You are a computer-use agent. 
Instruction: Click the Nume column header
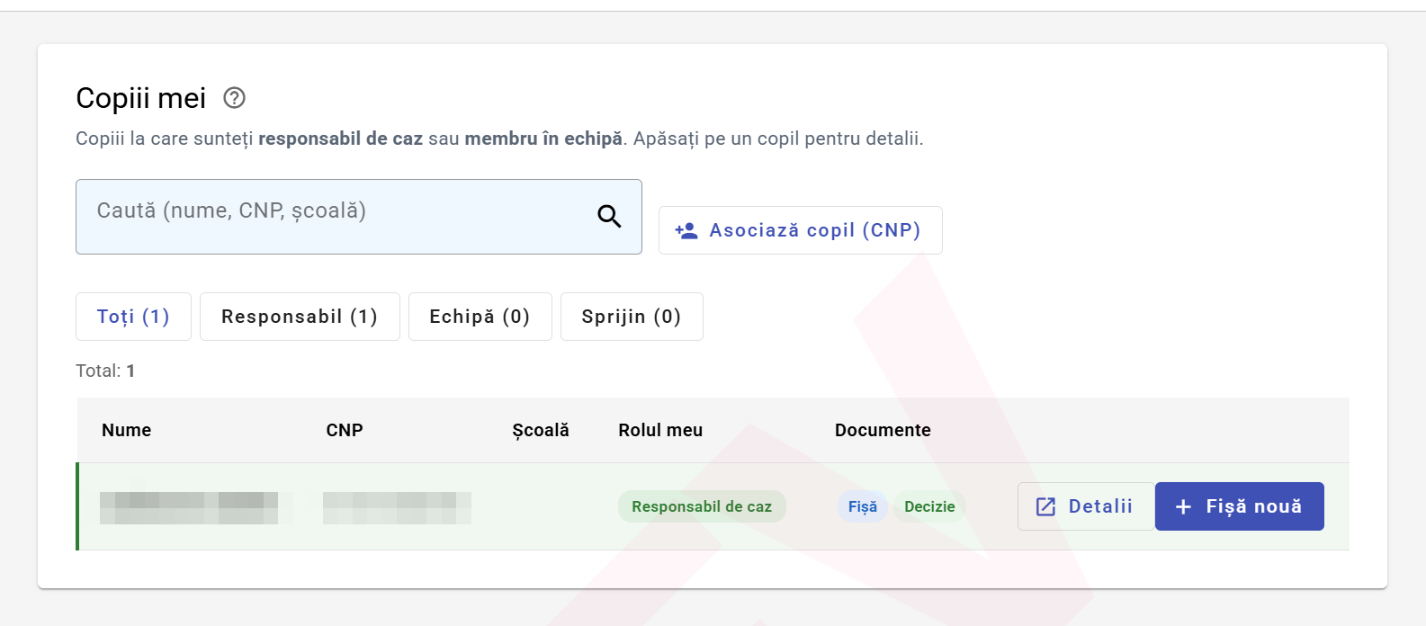(127, 430)
